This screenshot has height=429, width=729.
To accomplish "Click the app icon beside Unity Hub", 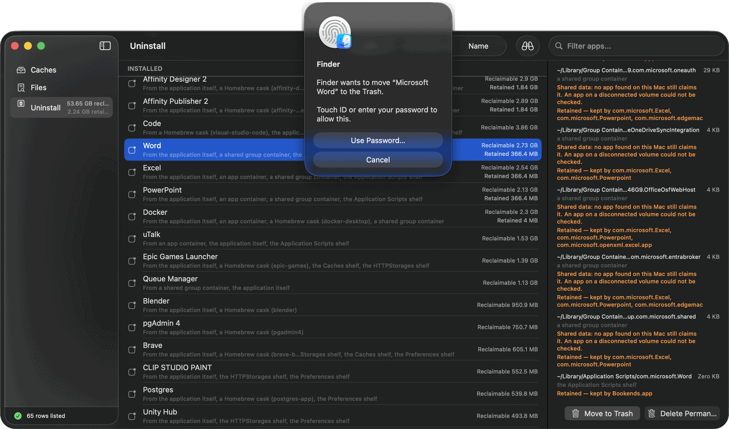I will click(132, 416).
